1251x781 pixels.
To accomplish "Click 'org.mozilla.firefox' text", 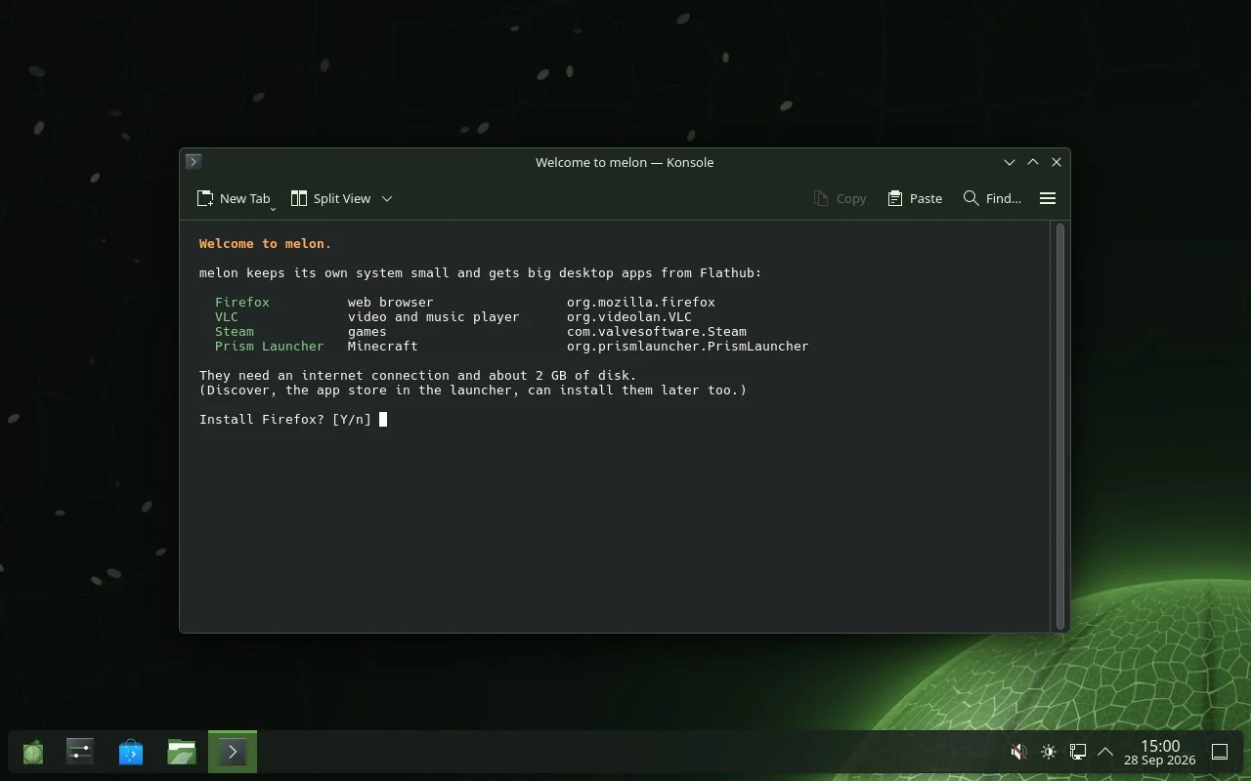I will (x=641, y=303).
